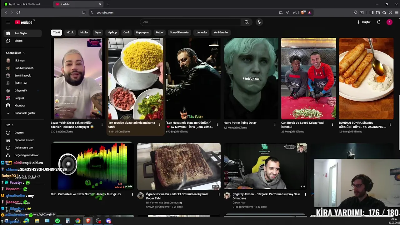This screenshot has width=400, height=225.
Task: Open the browser main menu
Action: pyautogui.click(x=397, y=12)
